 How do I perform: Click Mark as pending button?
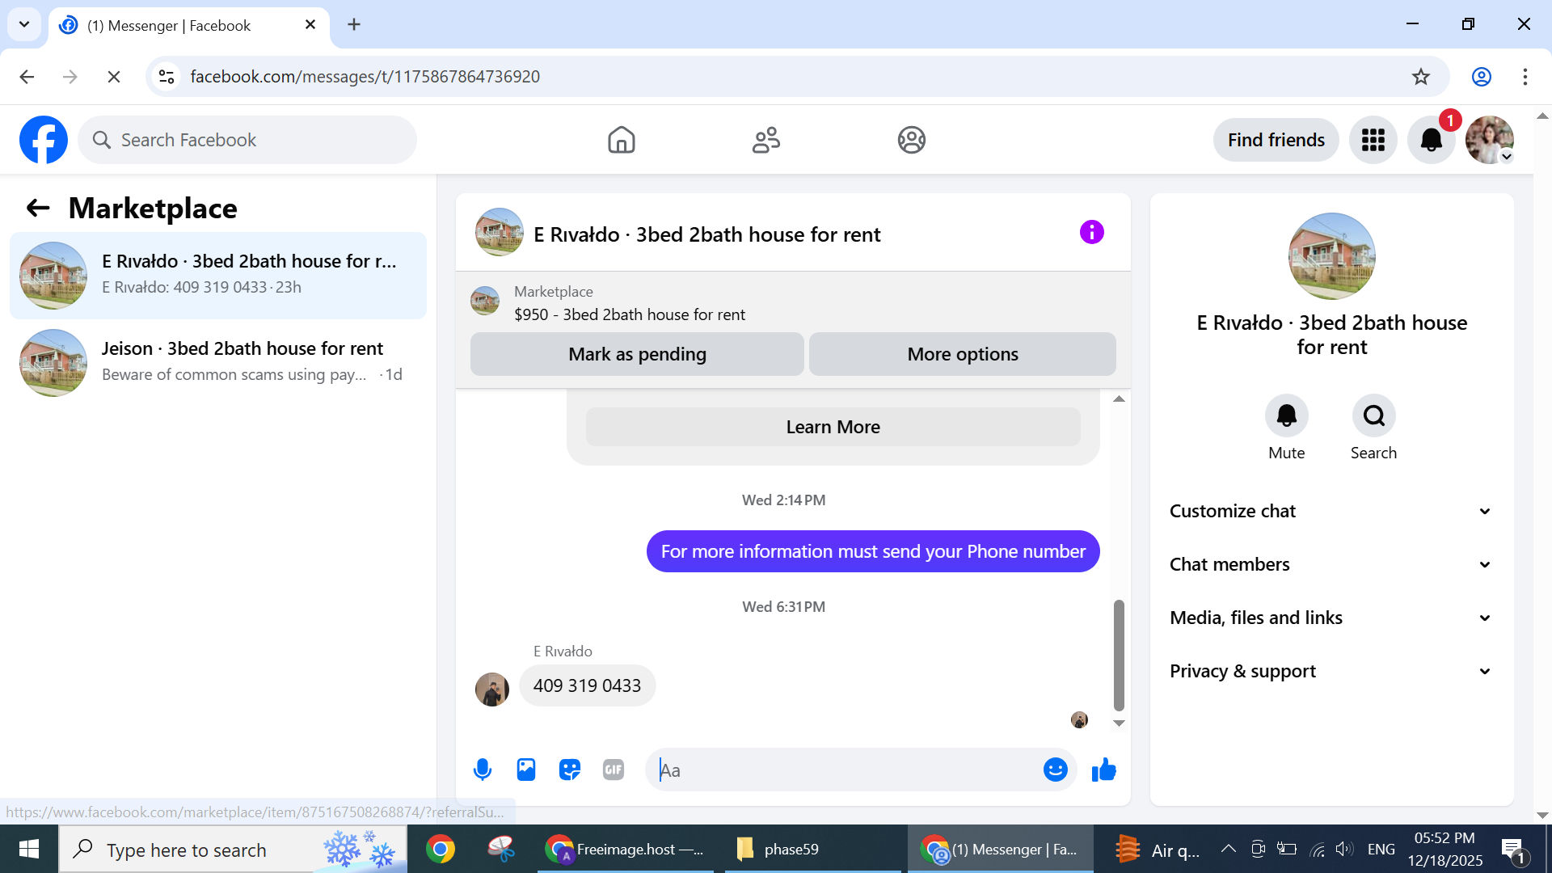pyautogui.click(x=637, y=354)
